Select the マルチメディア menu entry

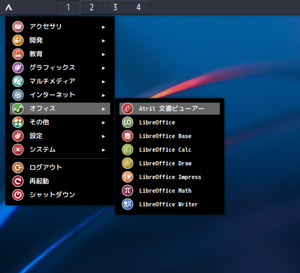pyautogui.click(x=60, y=81)
